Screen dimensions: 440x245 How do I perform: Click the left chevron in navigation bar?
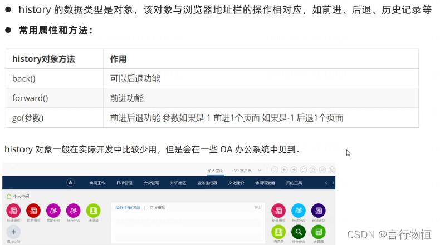326,183
